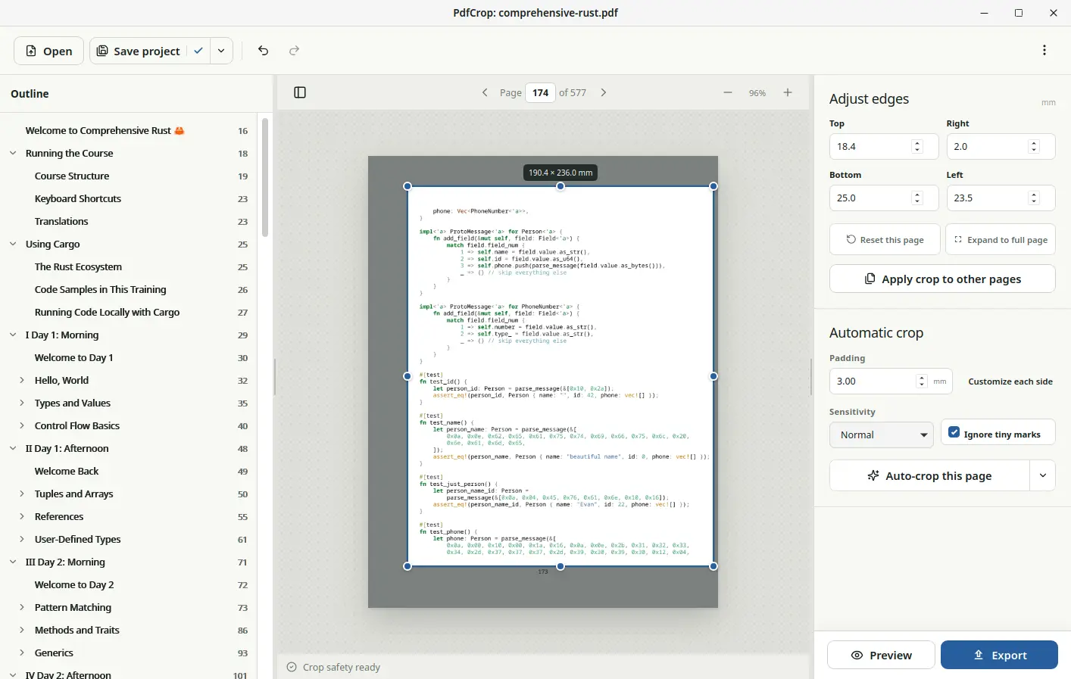This screenshot has height=679, width=1071.
Task: Click Reset this page
Action: point(885,240)
